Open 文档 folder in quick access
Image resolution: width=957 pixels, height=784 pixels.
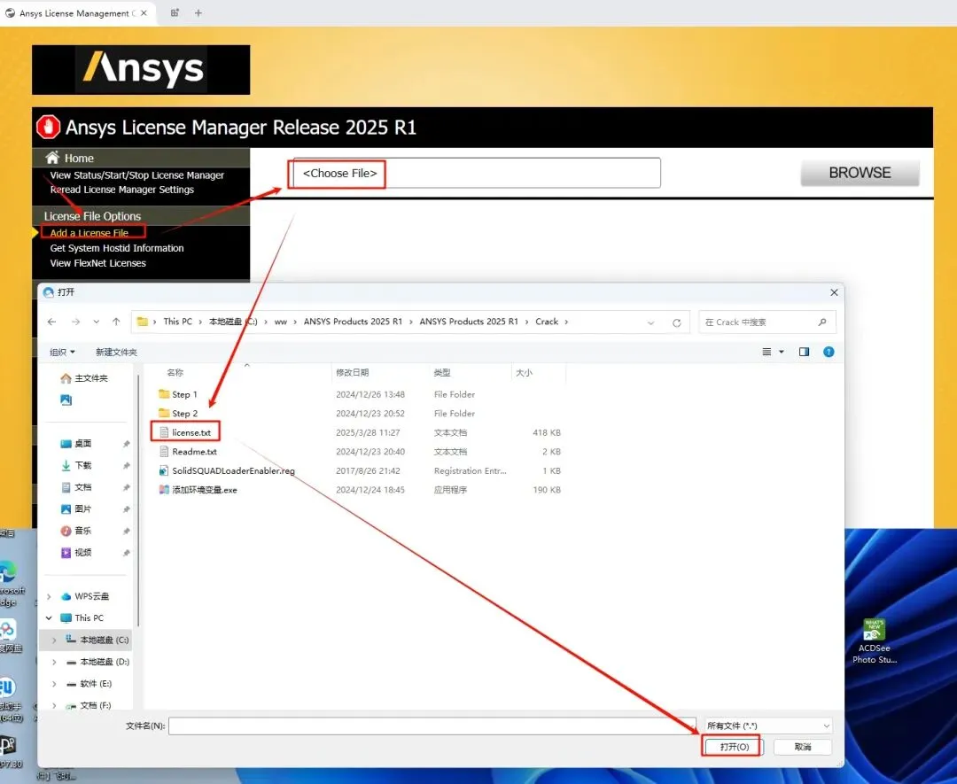point(83,487)
